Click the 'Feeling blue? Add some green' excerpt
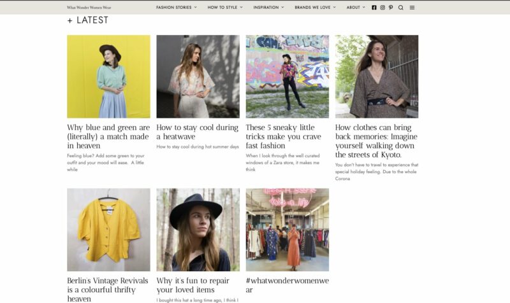510x303 pixels. click(x=106, y=162)
